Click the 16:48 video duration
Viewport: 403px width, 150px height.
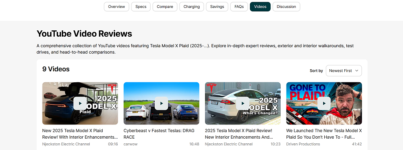(x=194, y=144)
